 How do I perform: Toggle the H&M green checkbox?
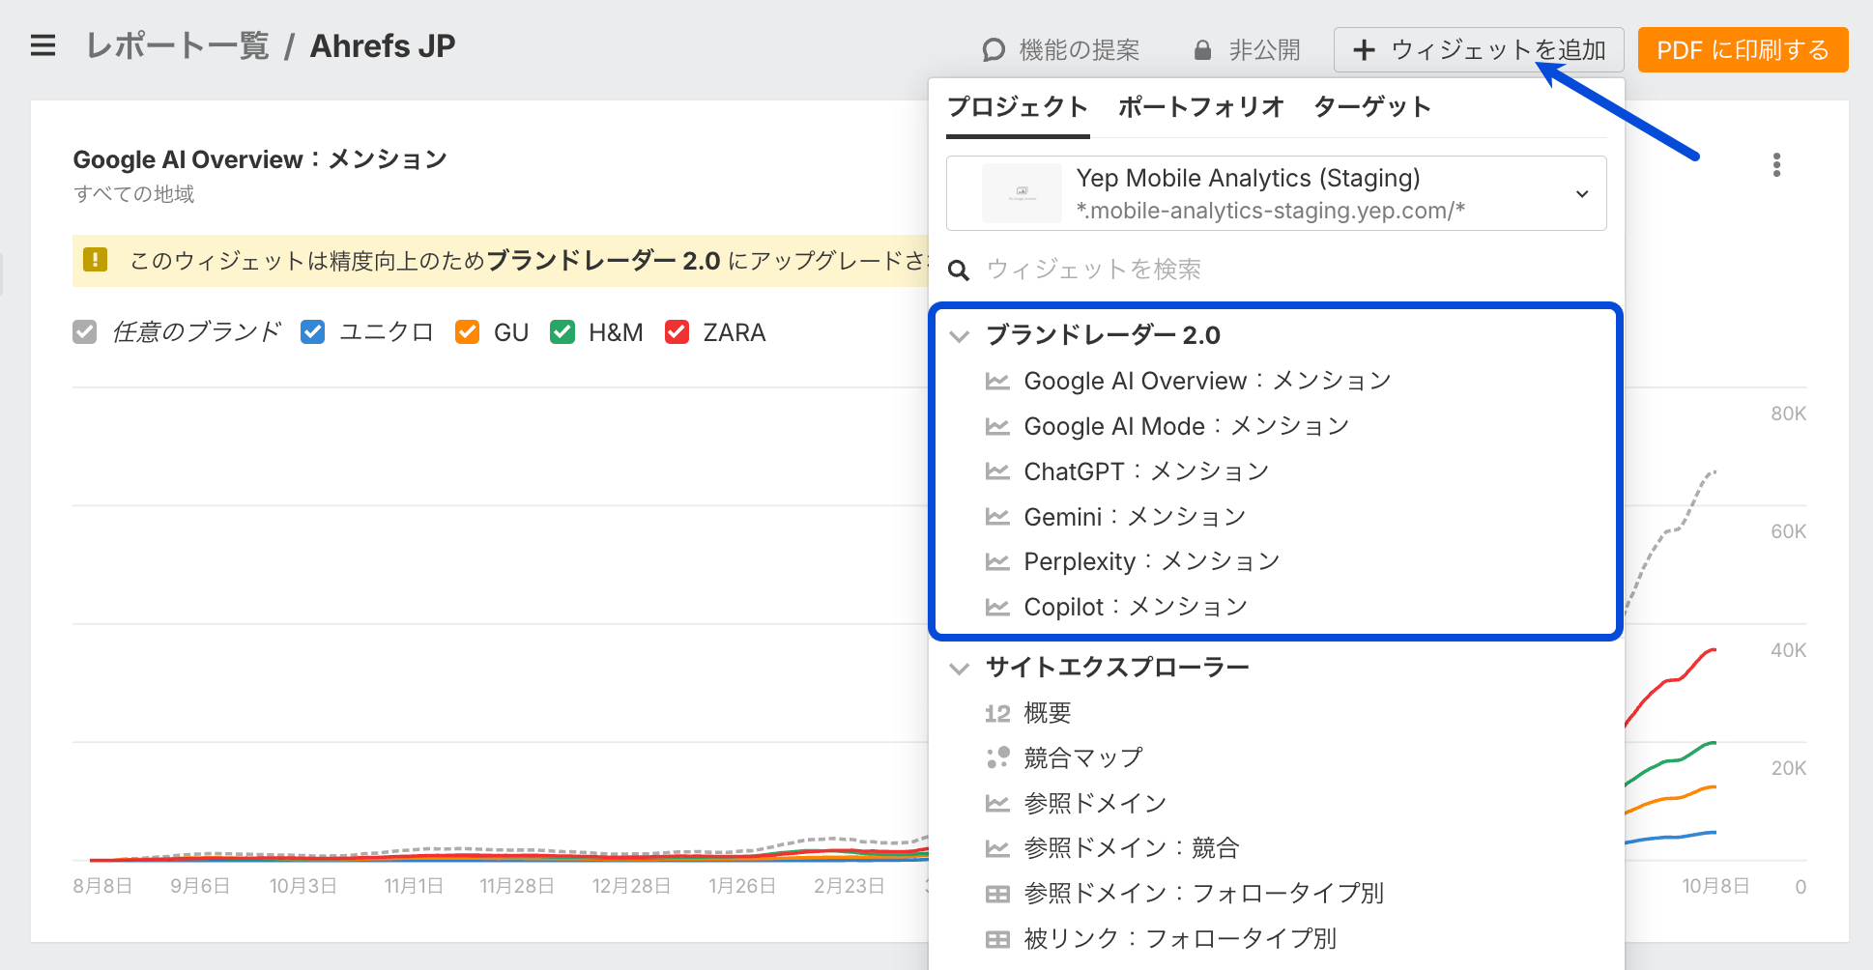click(562, 332)
